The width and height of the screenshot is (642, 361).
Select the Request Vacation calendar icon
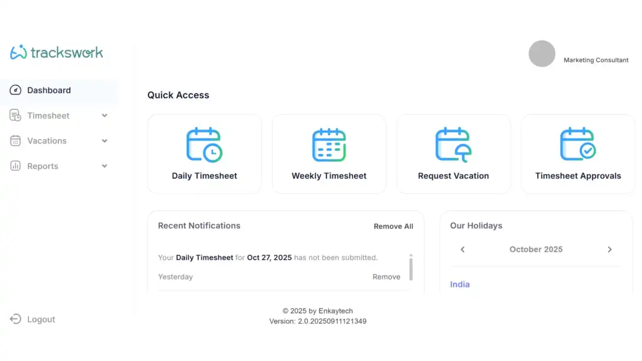point(453,143)
